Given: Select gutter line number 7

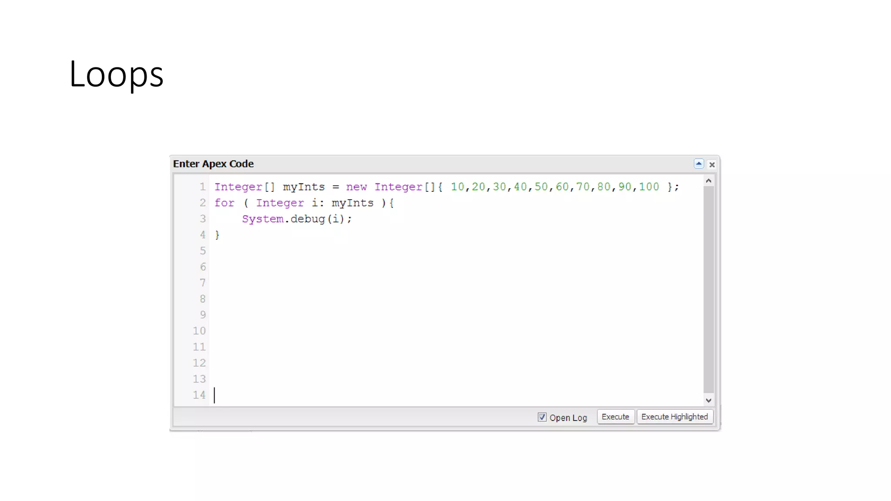Looking at the screenshot, I should click(202, 283).
